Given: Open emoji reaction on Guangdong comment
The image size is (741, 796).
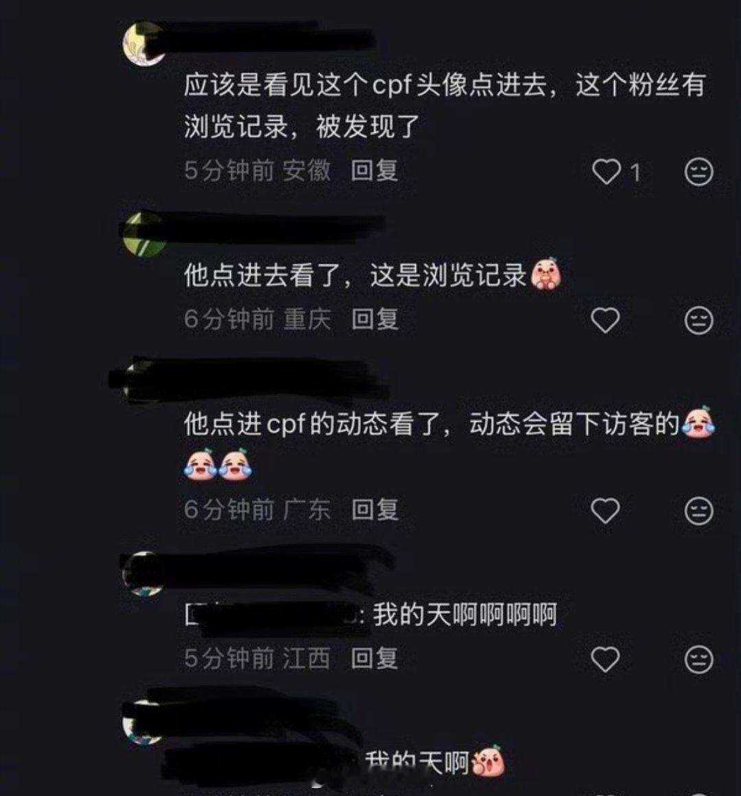Looking at the screenshot, I should click(699, 511).
